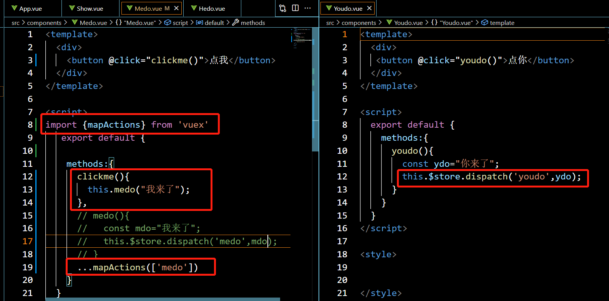
Task: Click 'export default {' in right editor
Action: [413, 125]
